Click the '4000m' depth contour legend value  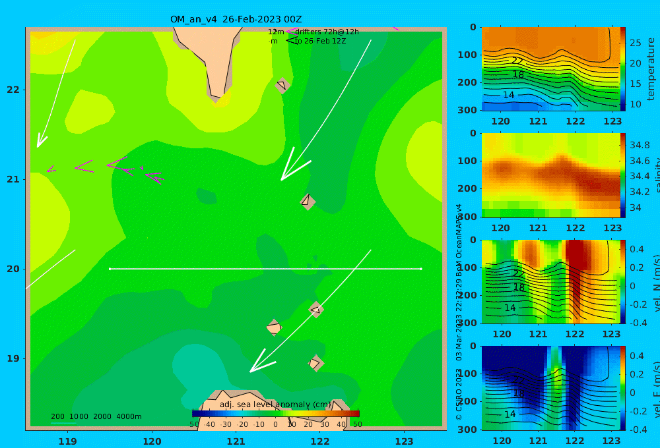point(129,416)
